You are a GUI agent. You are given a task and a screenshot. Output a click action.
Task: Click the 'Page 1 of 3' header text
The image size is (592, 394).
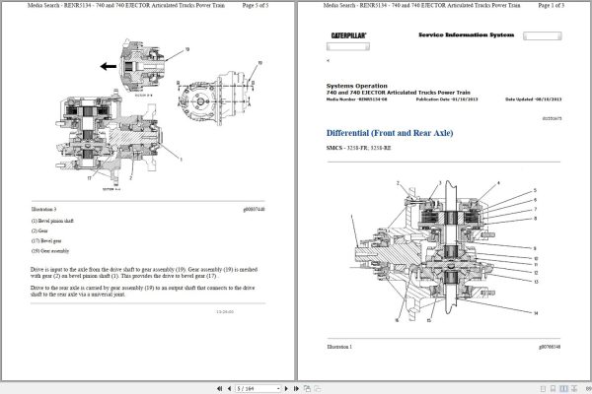pos(552,5)
